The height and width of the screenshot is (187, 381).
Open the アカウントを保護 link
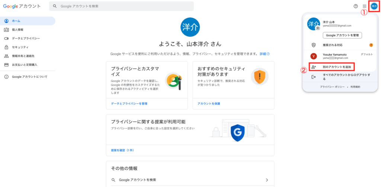[209, 104]
